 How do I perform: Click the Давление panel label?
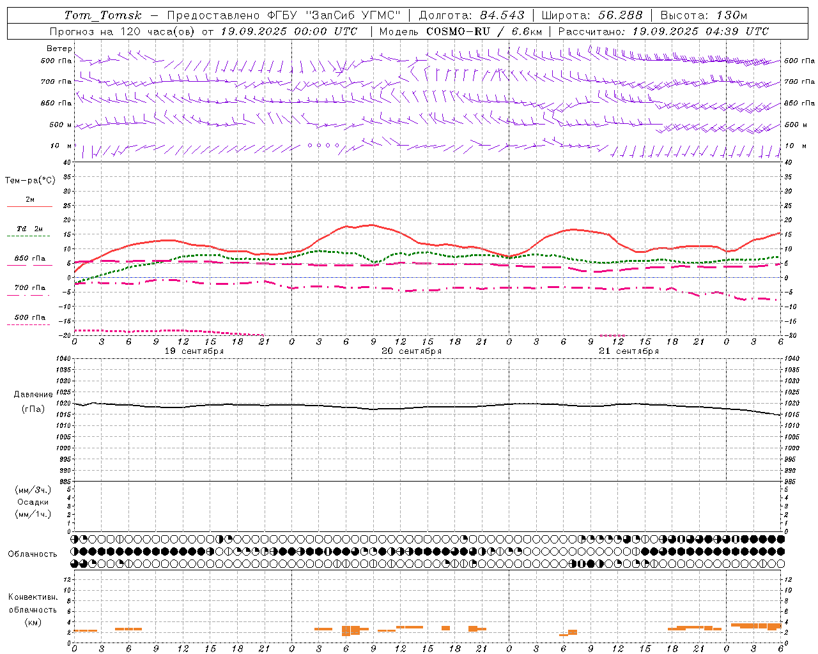(x=33, y=395)
